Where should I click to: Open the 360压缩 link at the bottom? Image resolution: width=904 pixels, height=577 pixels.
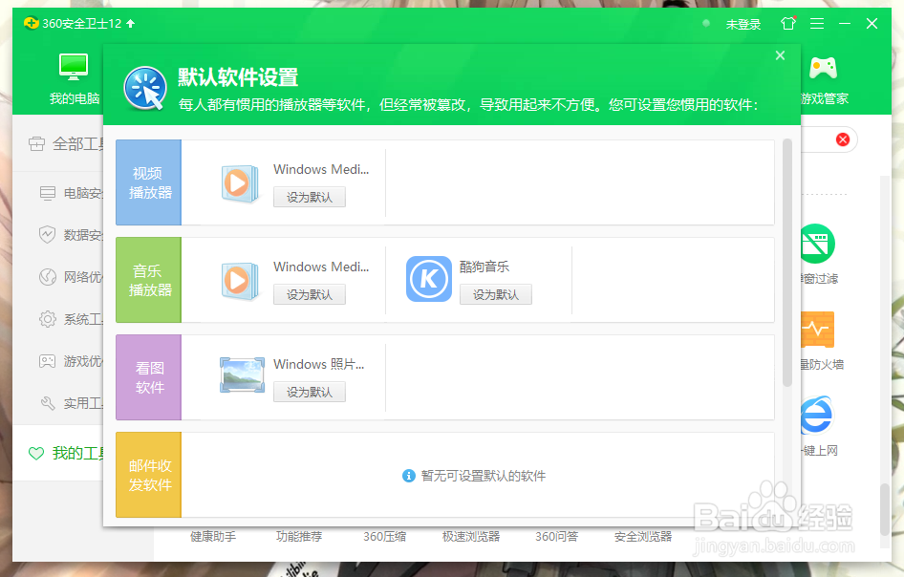point(384,536)
